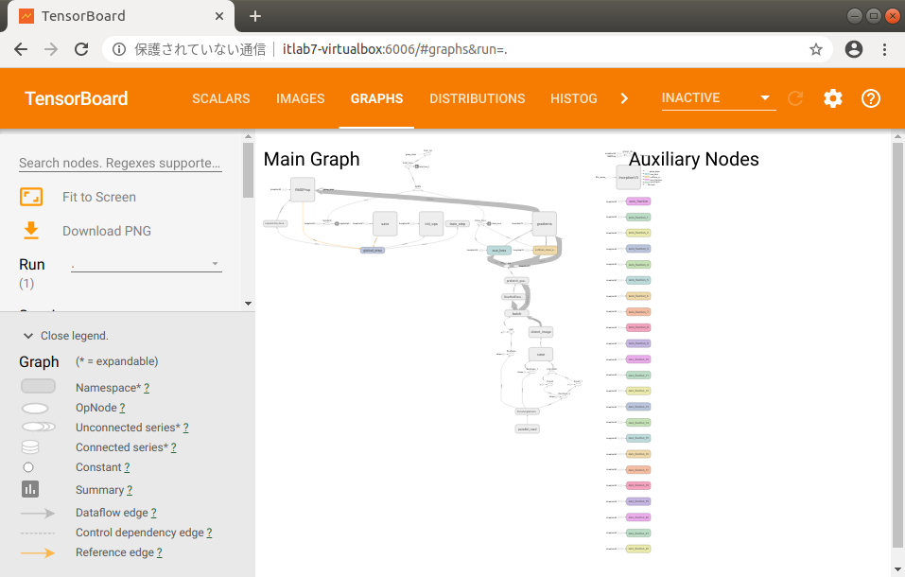Open Connected series help link
The height and width of the screenshot is (577, 905).
(174, 447)
